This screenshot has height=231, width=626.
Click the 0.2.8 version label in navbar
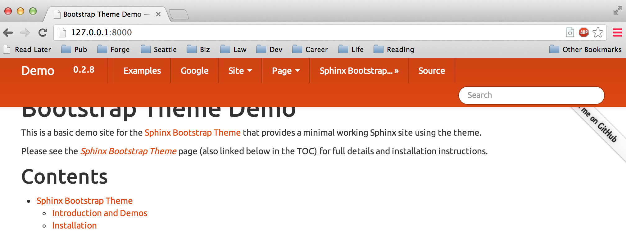pos(84,70)
